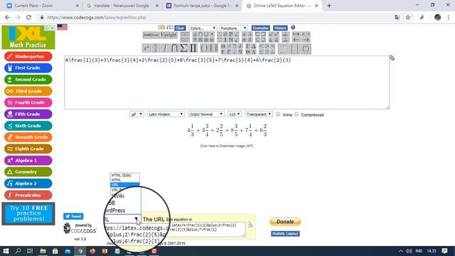Open a new browser tab

point(329,6)
